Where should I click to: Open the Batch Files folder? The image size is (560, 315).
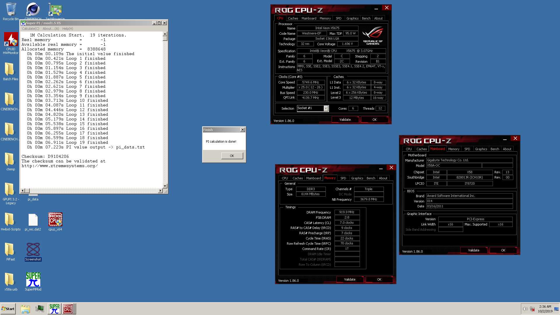pos(11,71)
